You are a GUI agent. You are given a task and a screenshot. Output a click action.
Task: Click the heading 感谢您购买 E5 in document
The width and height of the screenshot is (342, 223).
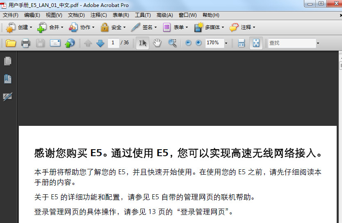pos(178,153)
